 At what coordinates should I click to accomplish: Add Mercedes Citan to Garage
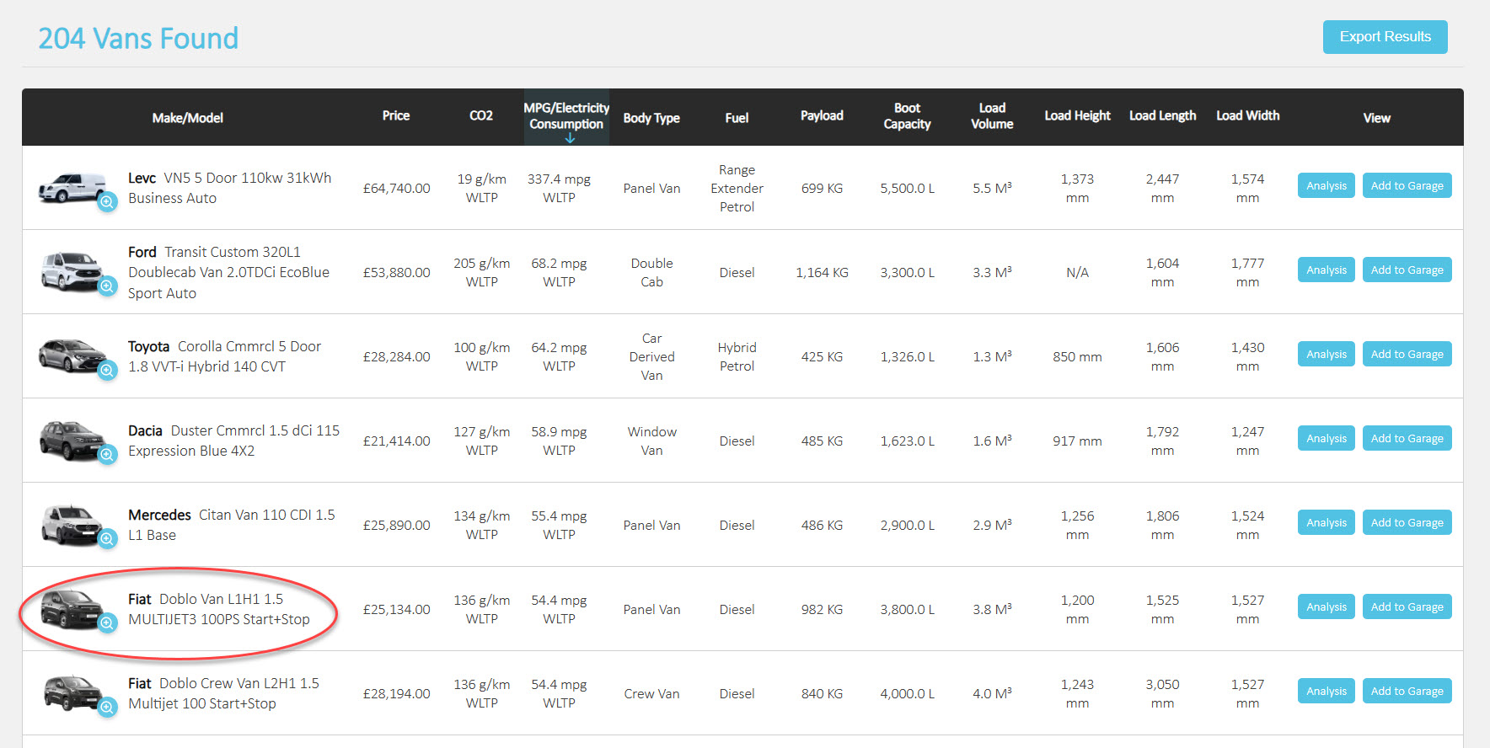tap(1407, 522)
